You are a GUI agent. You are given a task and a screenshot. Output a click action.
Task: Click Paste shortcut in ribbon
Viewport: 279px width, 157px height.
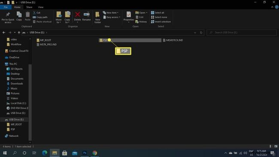tap(42, 22)
